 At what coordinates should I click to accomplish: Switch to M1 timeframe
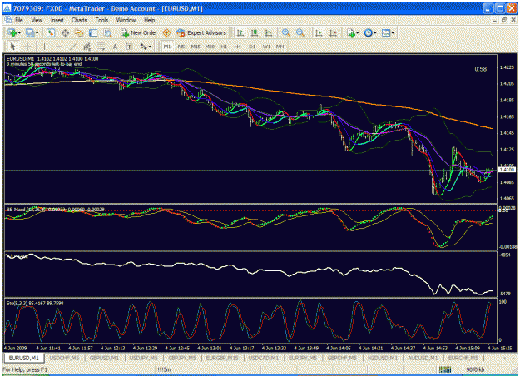(167, 47)
